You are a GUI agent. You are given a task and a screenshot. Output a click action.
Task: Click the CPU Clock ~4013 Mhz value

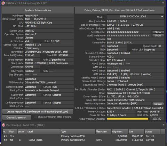(x=31, y=26)
